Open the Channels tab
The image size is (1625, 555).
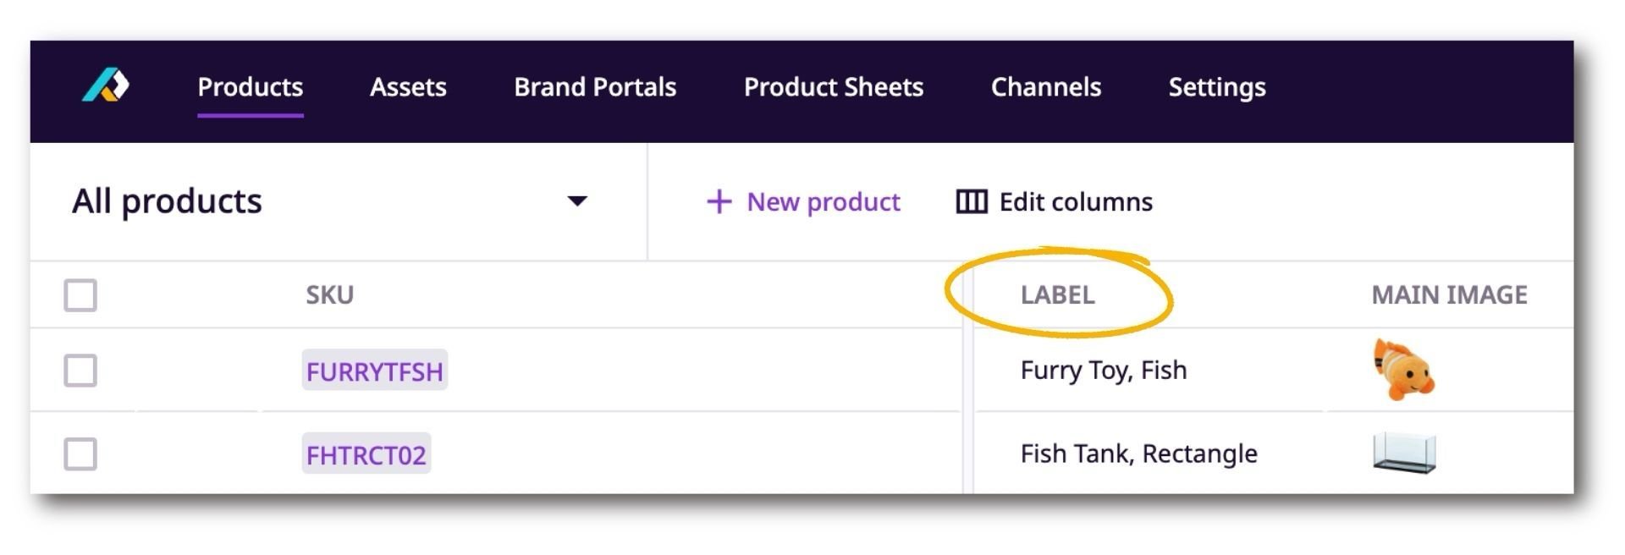(1045, 87)
